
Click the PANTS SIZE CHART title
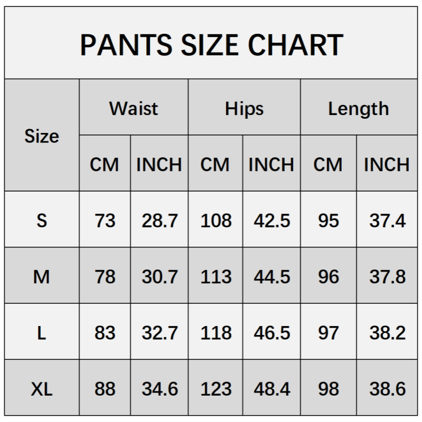pos(211,45)
